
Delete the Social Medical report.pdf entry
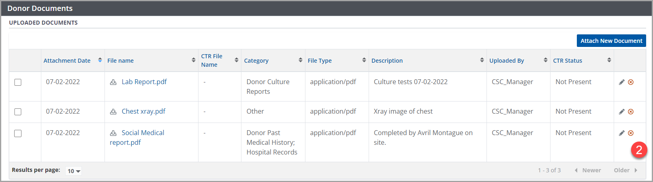tap(631, 133)
